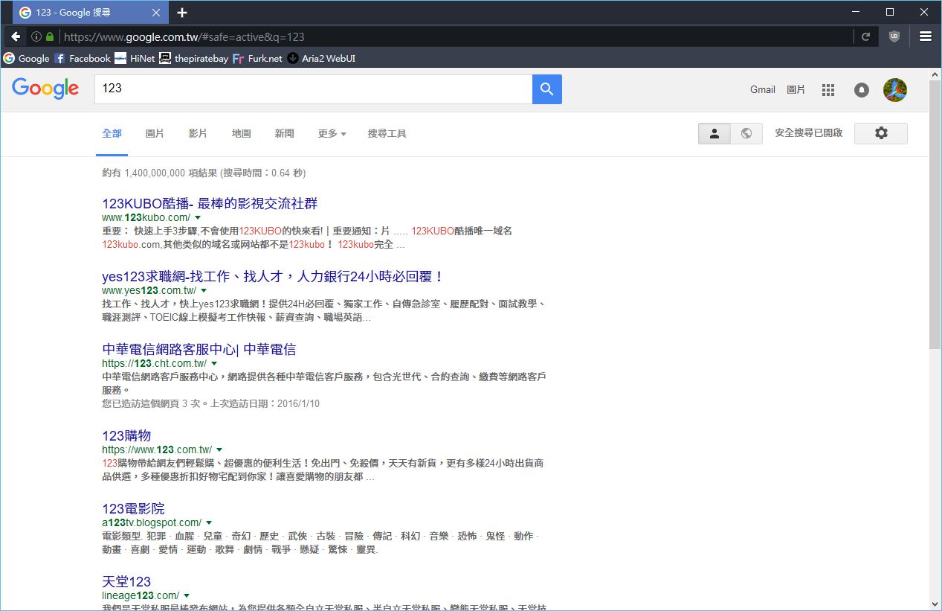The height and width of the screenshot is (611, 942).
Task: Go back with the back arrow
Action: pos(16,36)
